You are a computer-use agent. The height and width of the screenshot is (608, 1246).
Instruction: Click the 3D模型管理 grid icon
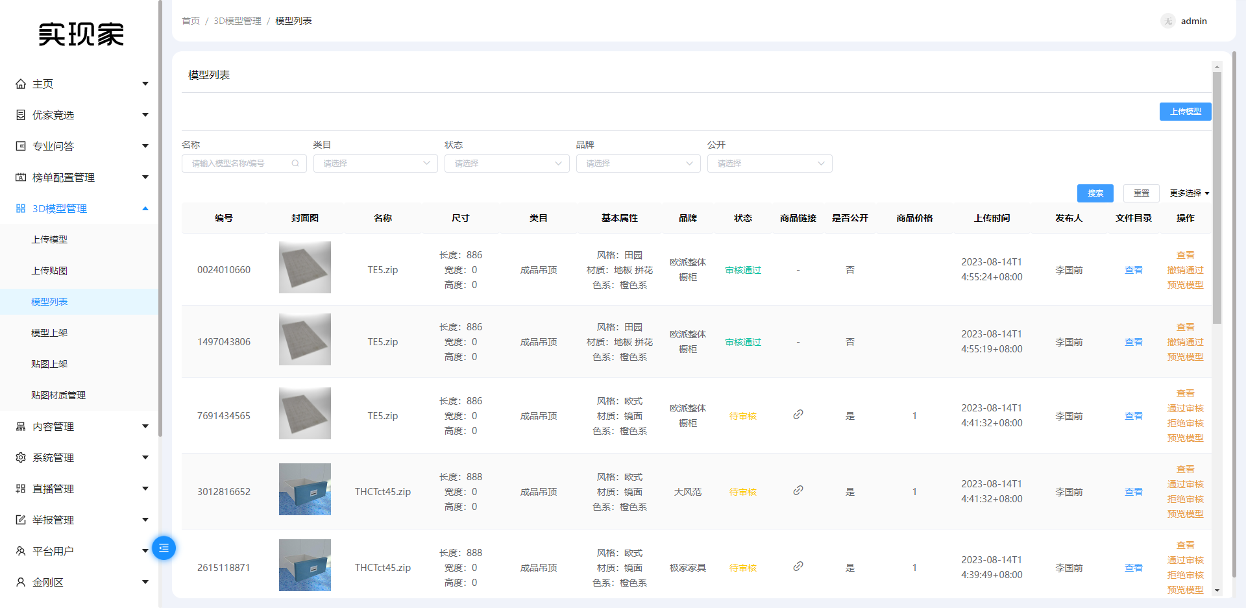[21, 208]
